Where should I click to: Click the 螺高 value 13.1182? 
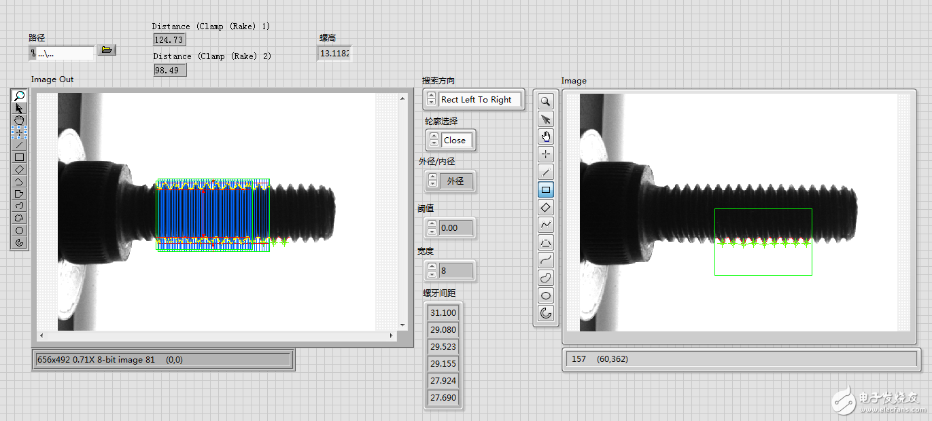click(x=334, y=53)
